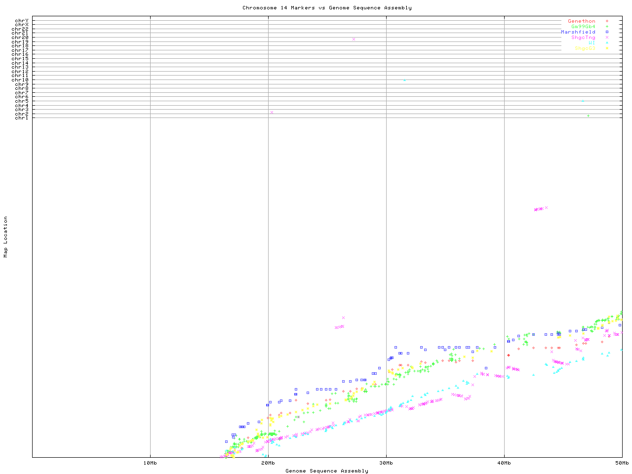Click the chart title about Chromosome 14 Markers

327,8
